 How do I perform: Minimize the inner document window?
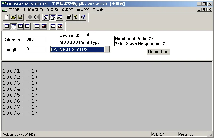pos(199,10)
